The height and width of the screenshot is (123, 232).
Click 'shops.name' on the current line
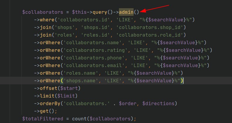click(x=81, y=81)
